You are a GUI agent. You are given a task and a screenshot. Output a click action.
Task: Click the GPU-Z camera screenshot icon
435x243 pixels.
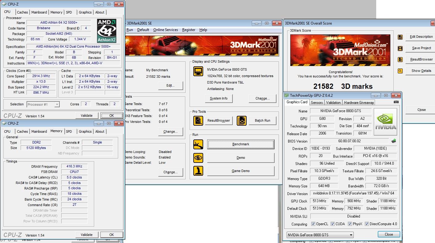coord(396,102)
